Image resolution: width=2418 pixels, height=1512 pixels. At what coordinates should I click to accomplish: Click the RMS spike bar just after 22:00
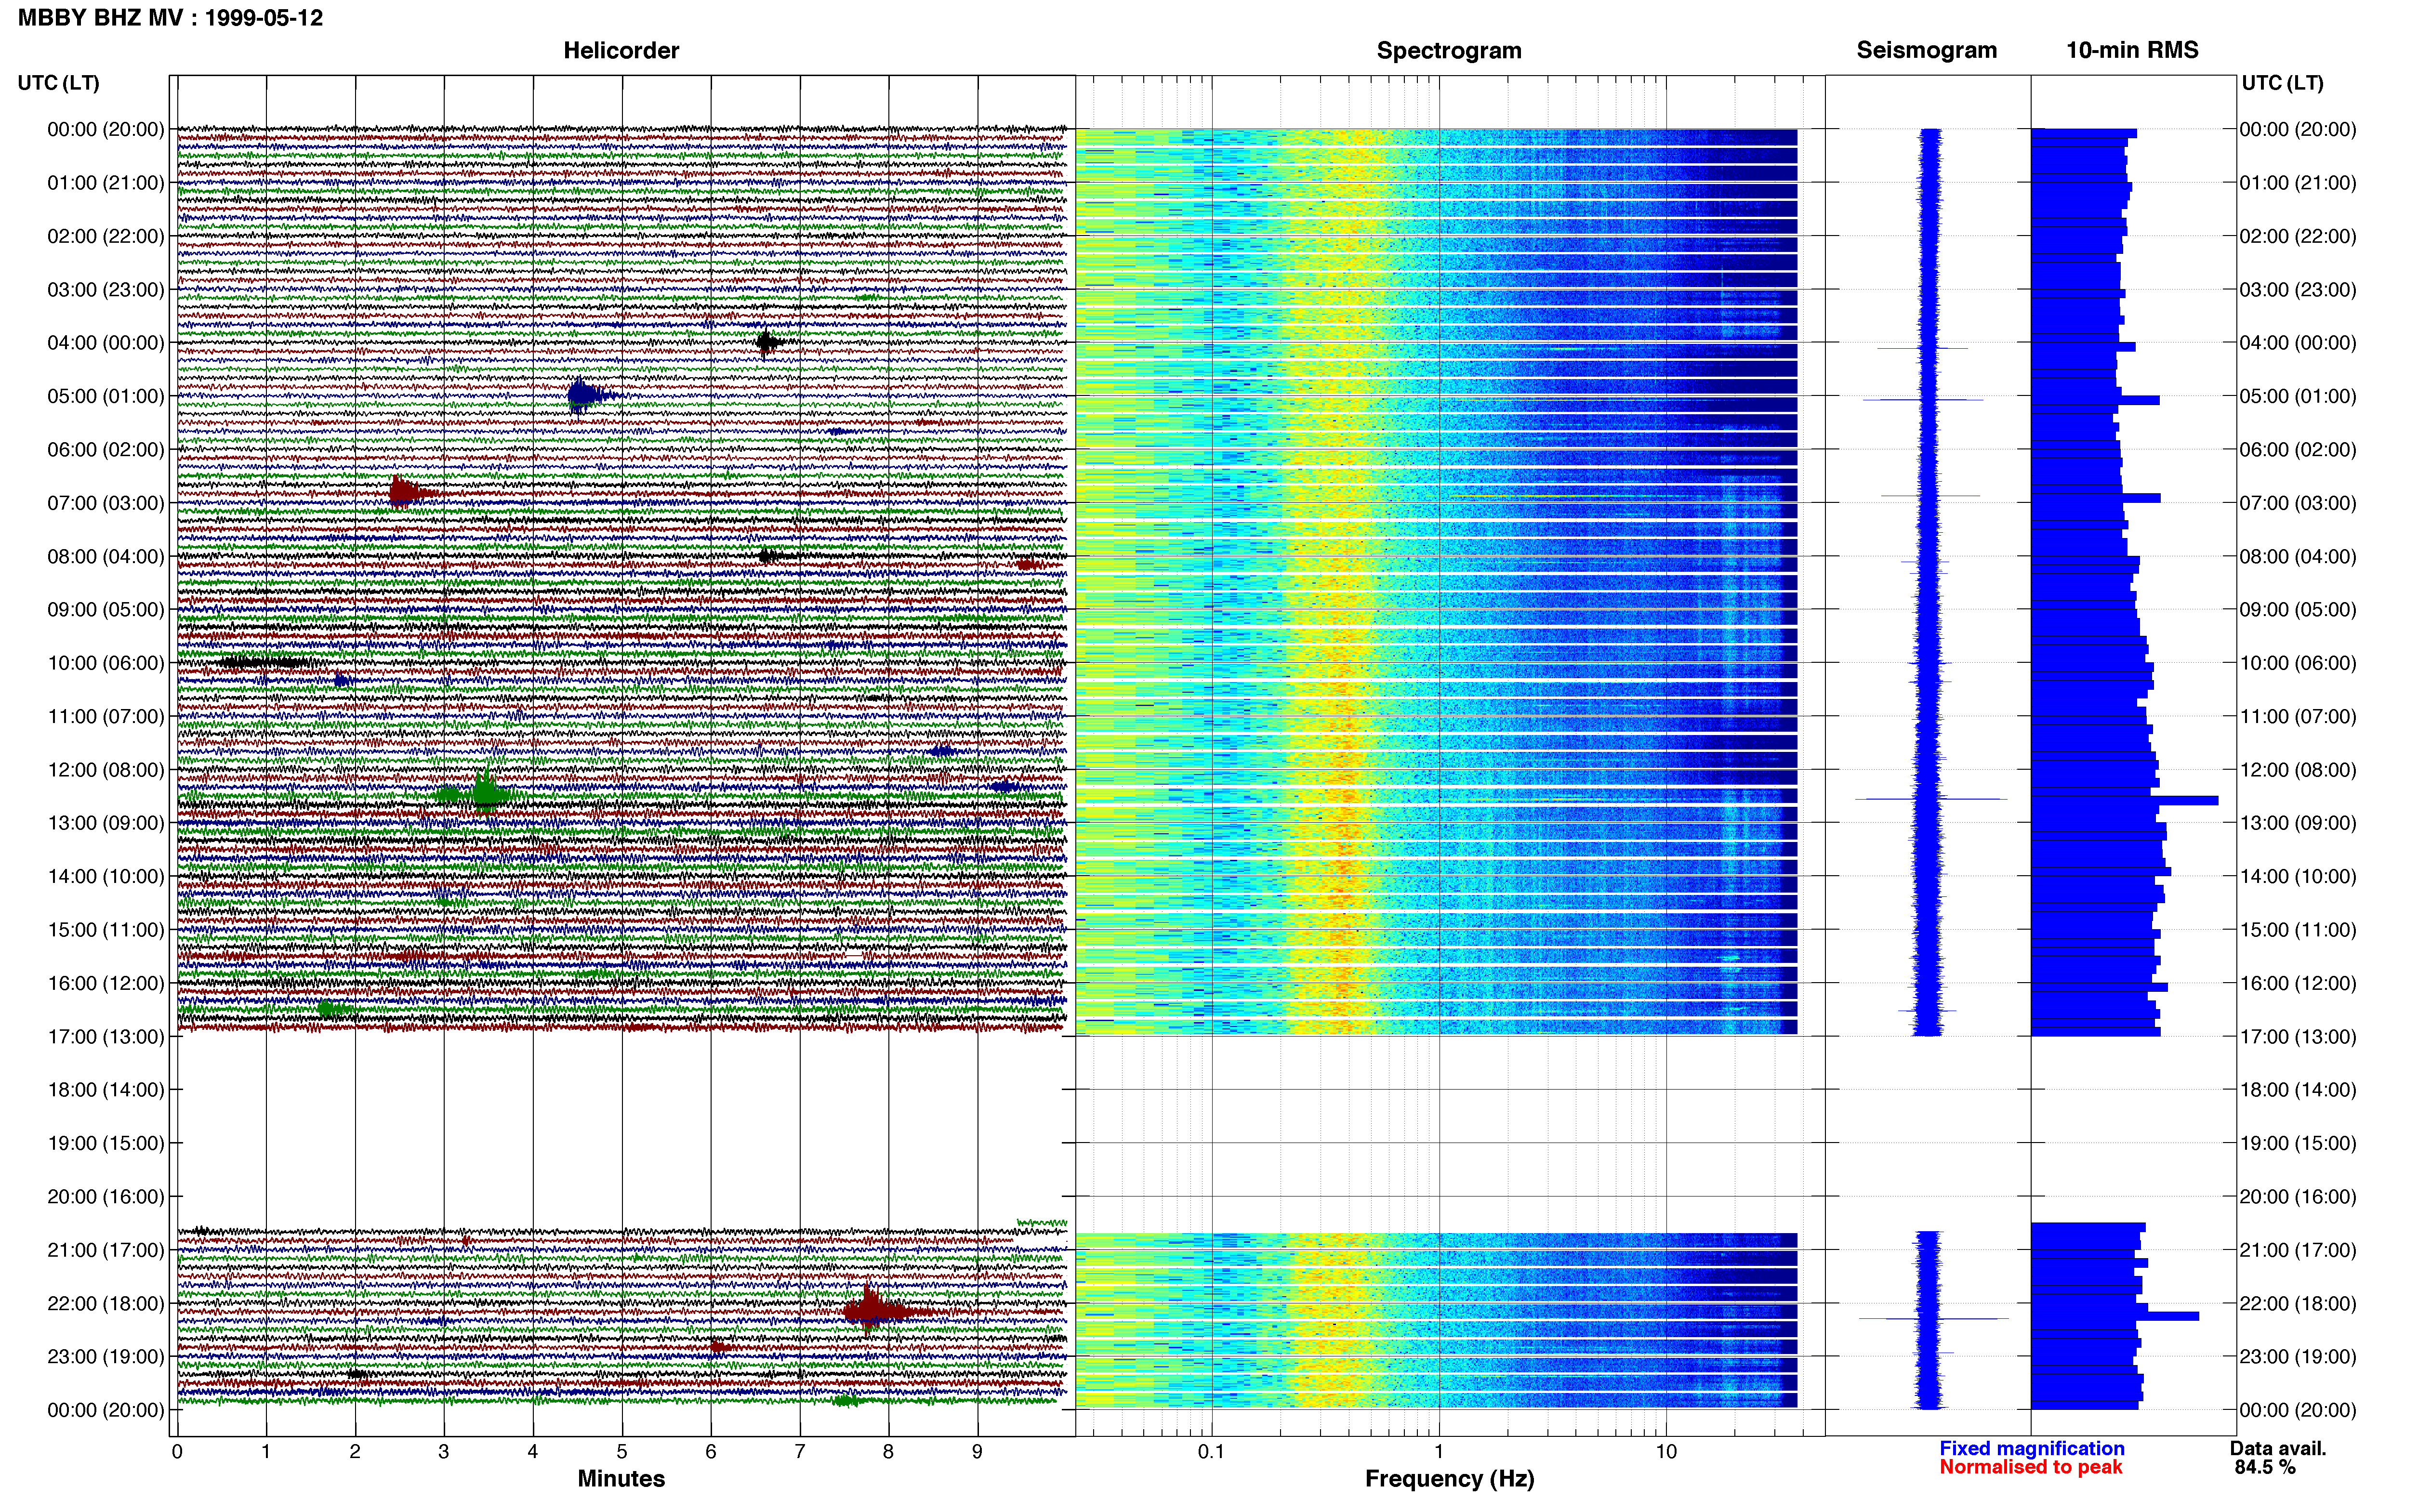tap(2114, 1316)
